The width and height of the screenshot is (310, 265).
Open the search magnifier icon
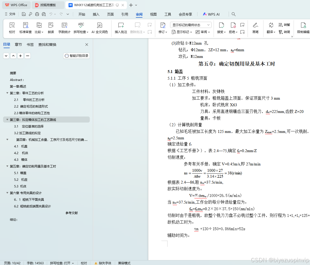coord(234,14)
